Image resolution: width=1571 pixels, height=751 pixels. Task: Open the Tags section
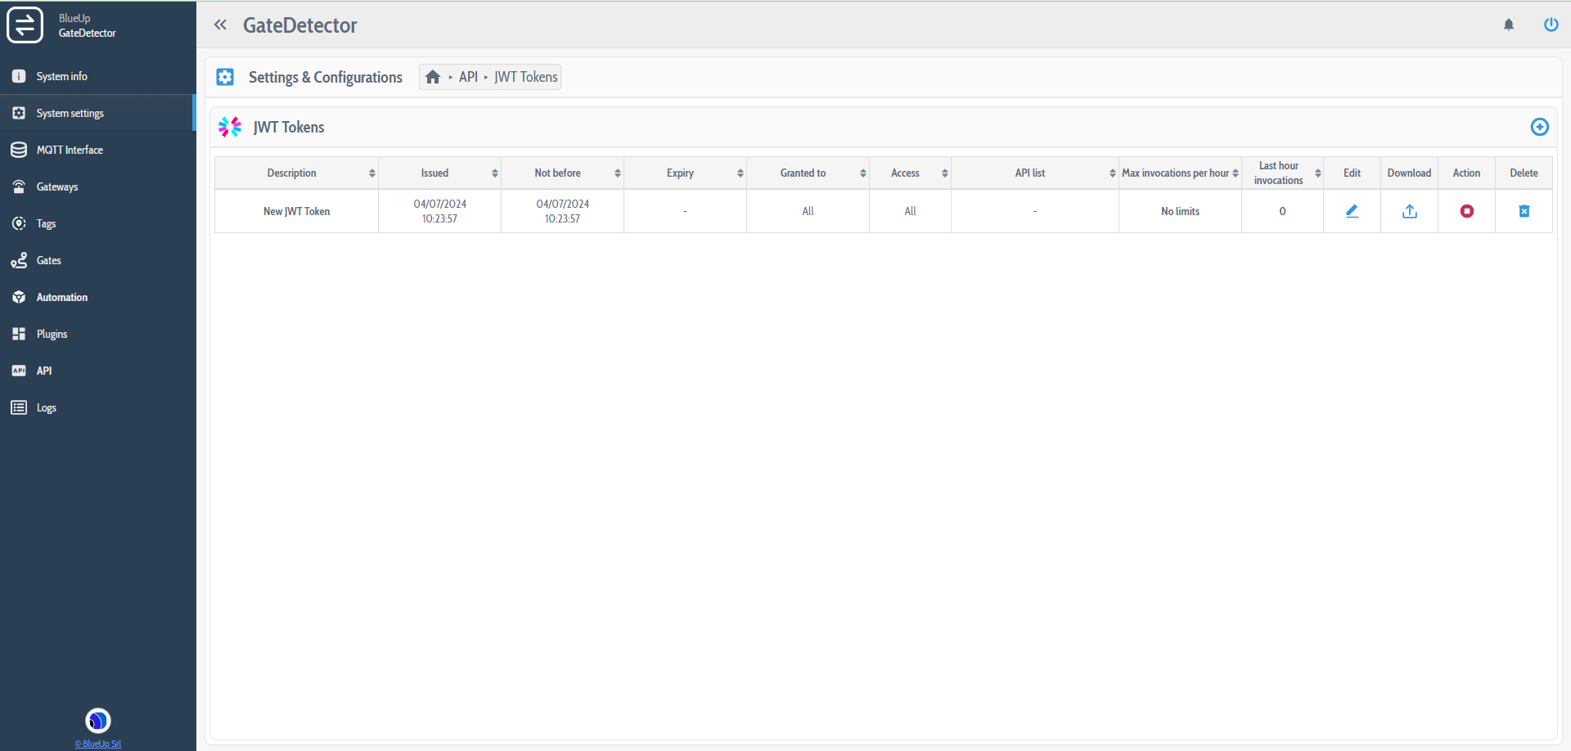point(47,223)
